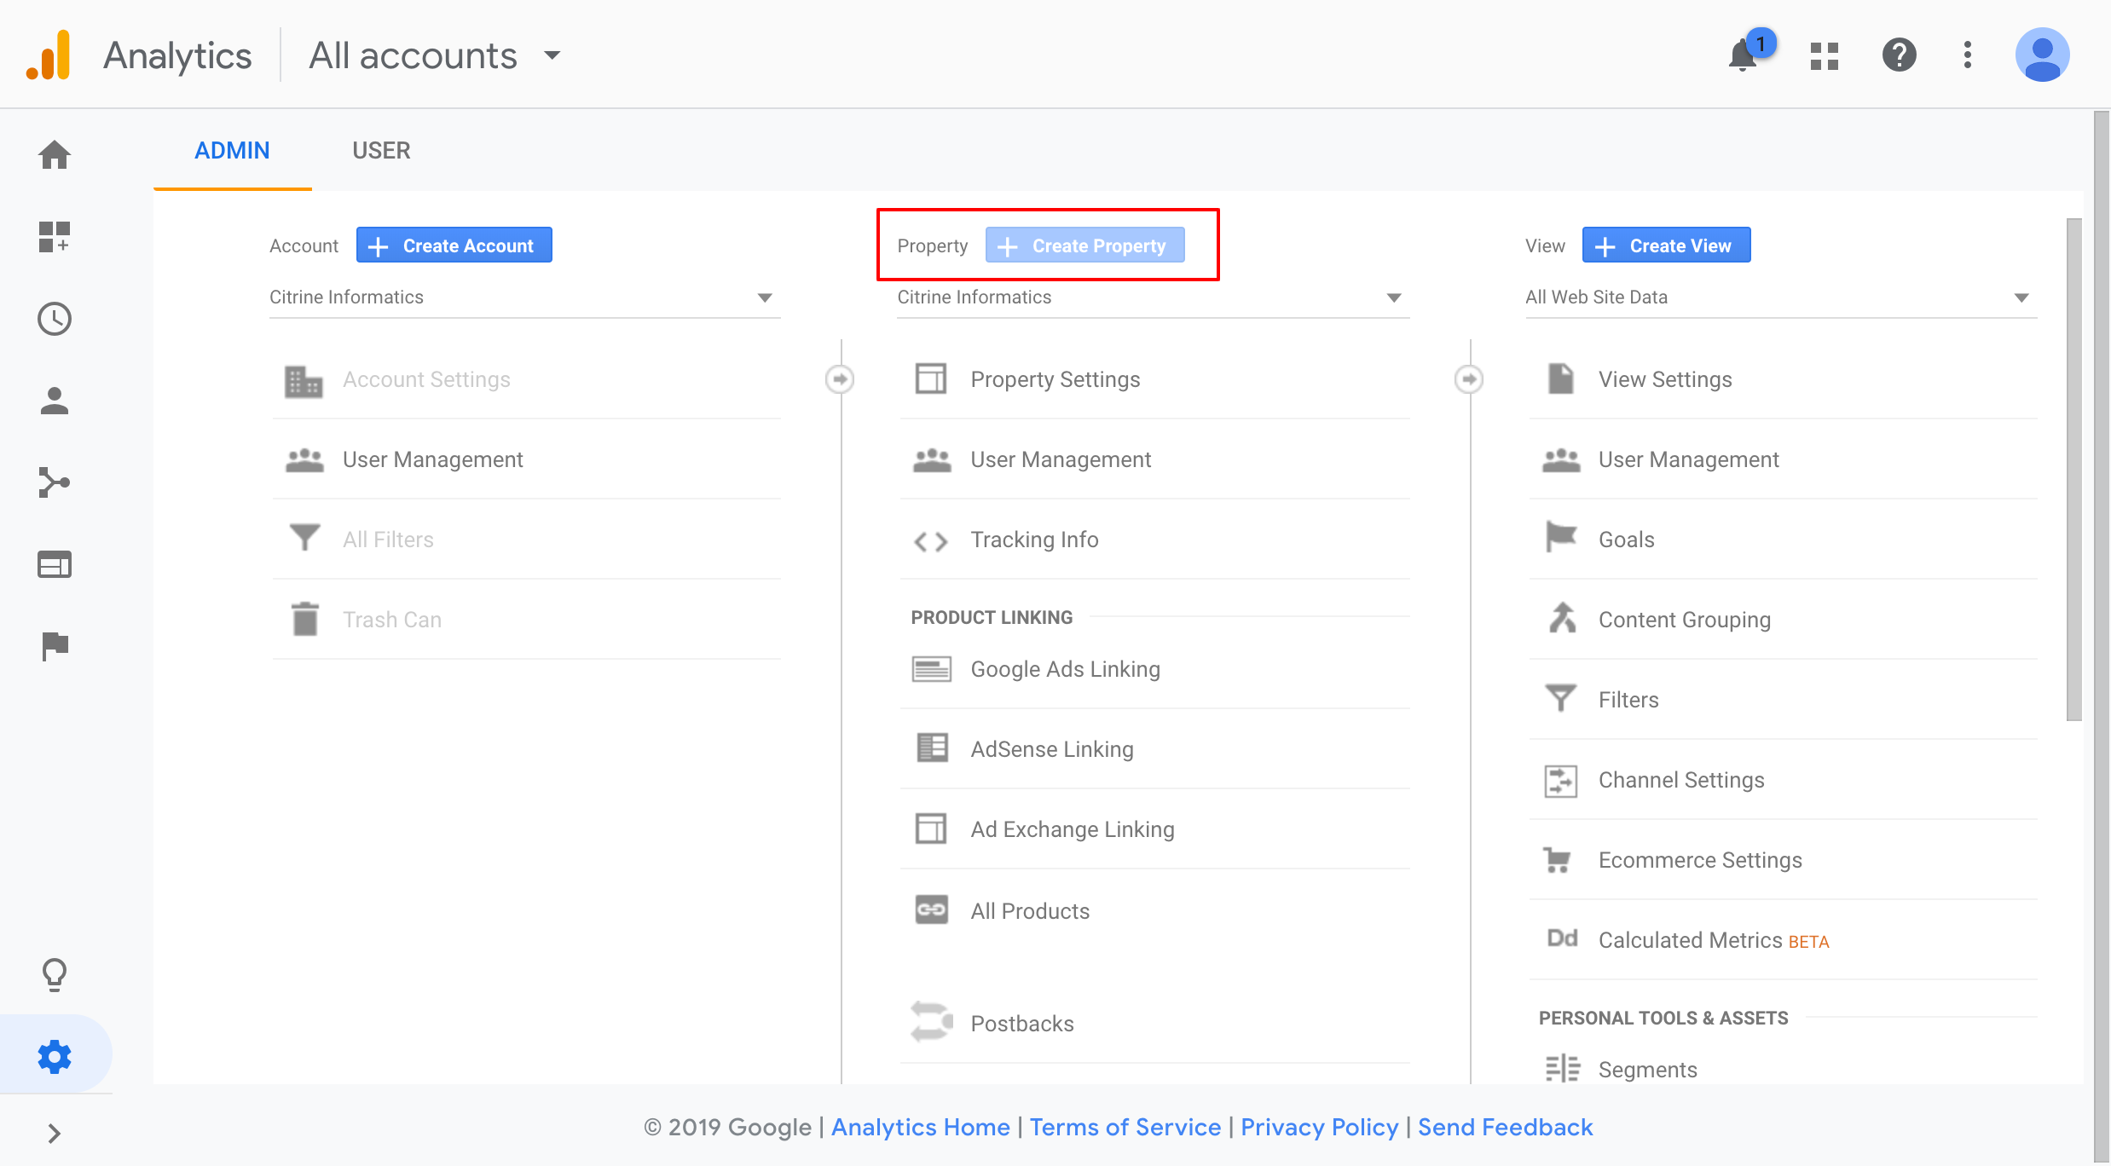2111x1166 pixels.
Task: Click the Admin gear icon
Action: pyautogui.click(x=55, y=1057)
